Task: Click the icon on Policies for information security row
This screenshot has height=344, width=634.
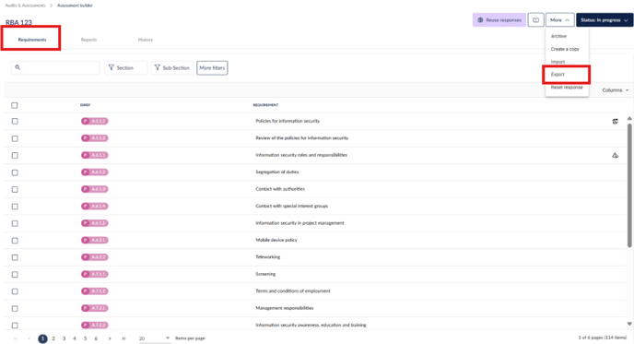Action: pos(615,121)
